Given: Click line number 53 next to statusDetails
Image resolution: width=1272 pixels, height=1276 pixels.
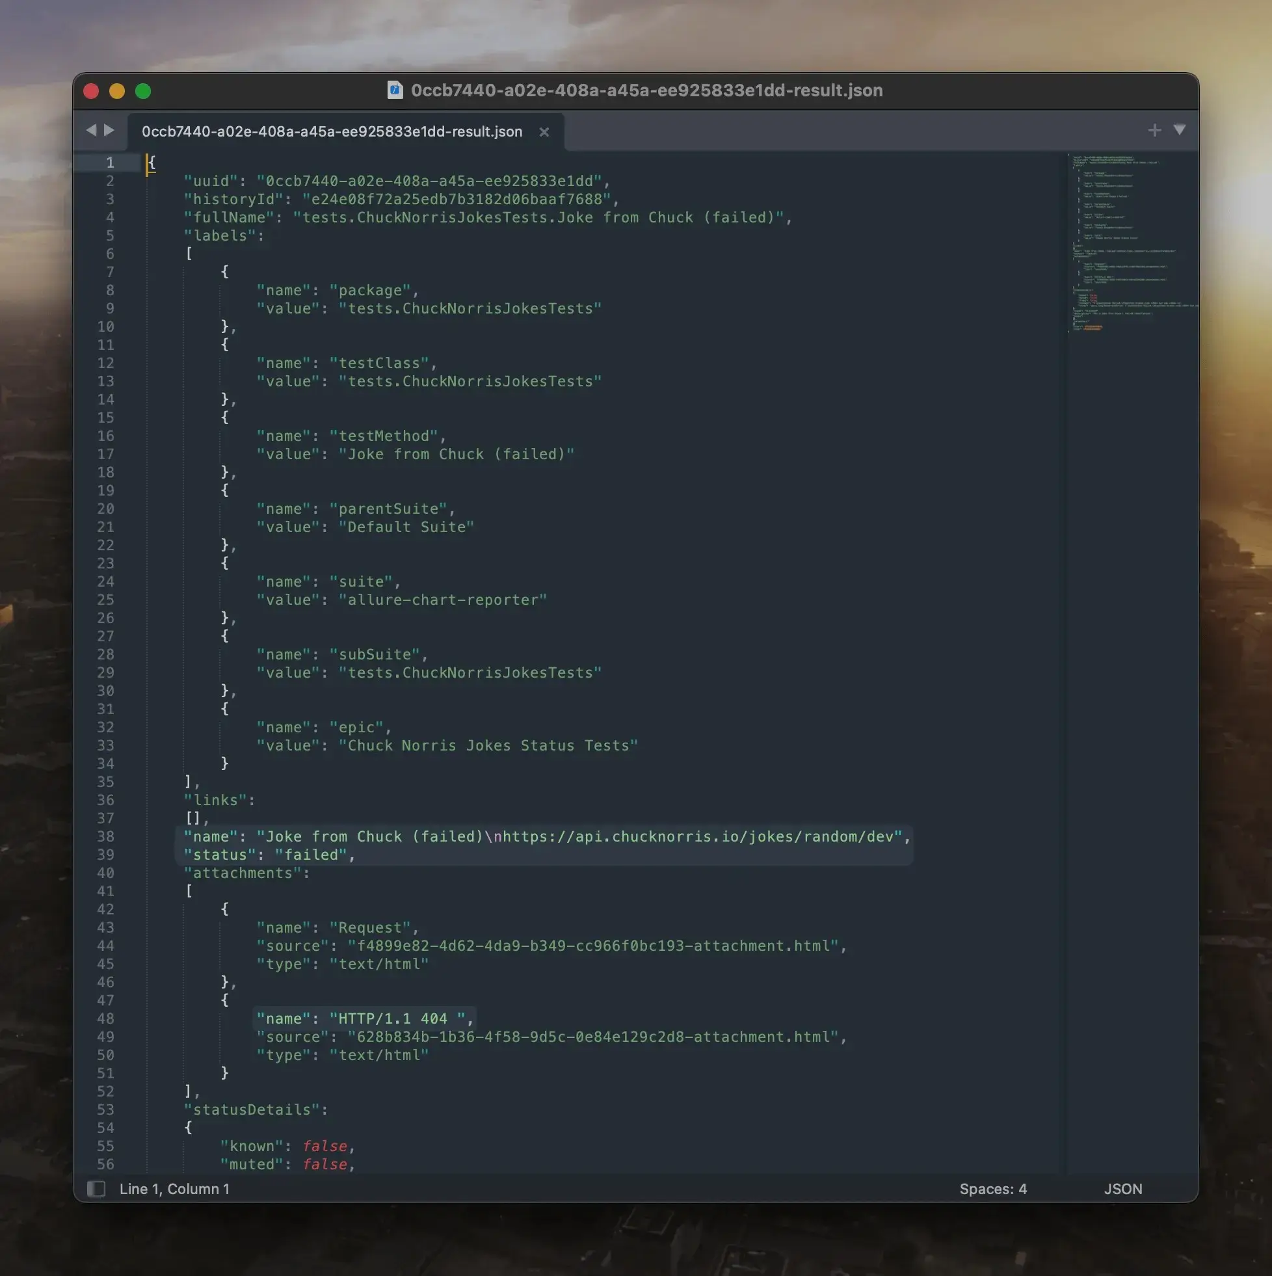Looking at the screenshot, I should tap(105, 1110).
